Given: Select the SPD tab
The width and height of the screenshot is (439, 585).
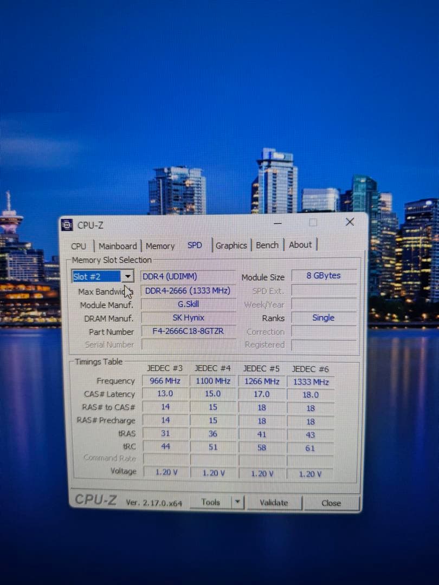Looking at the screenshot, I should (x=195, y=245).
